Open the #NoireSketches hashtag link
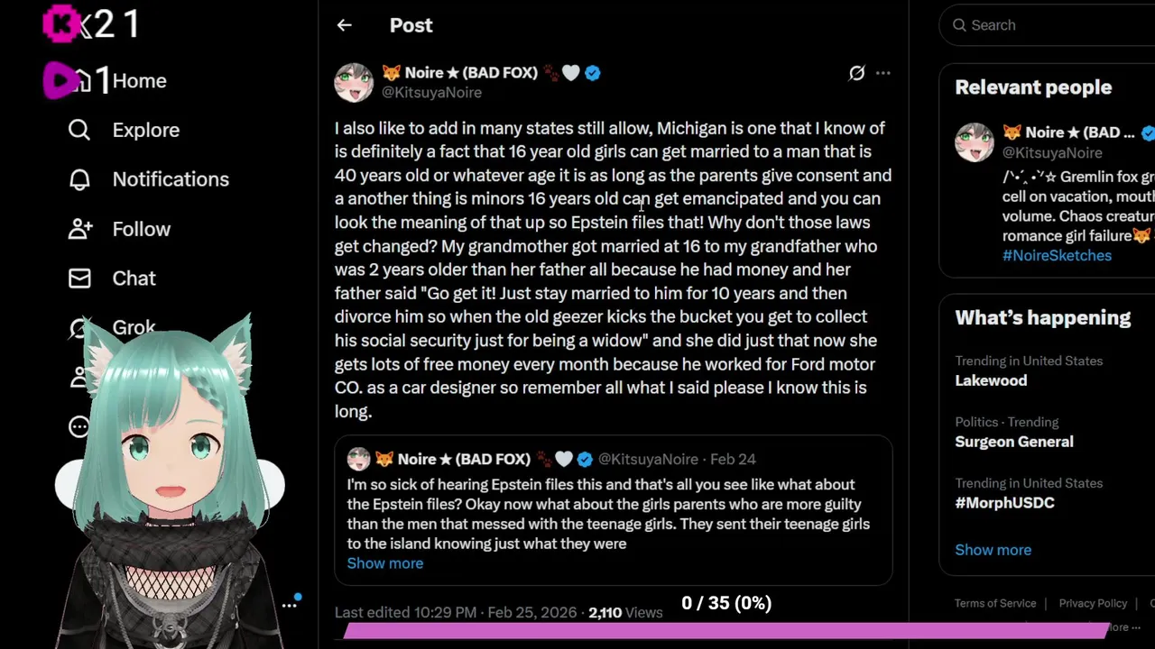 pyautogui.click(x=1057, y=255)
